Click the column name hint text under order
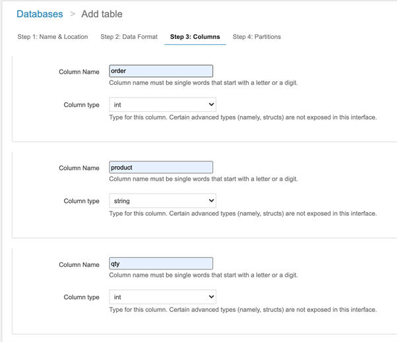This screenshot has width=397, height=342. (203, 83)
